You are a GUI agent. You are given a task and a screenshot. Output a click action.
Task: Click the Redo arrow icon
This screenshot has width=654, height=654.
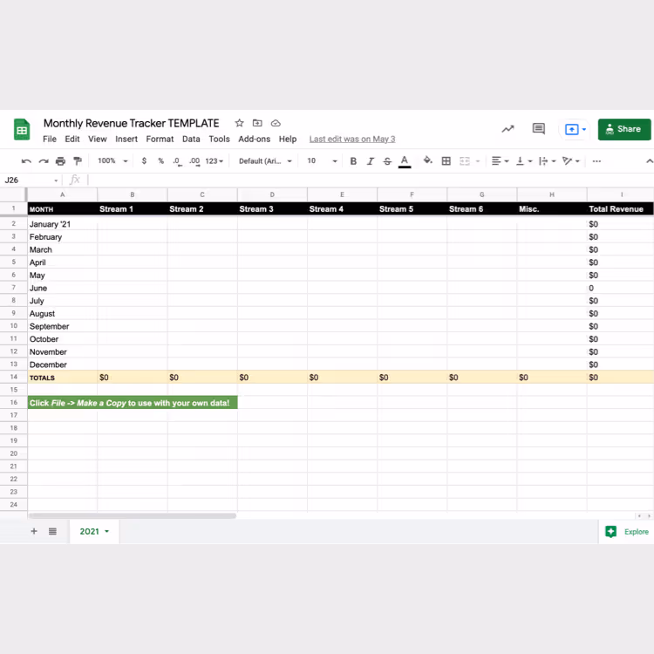44,161
